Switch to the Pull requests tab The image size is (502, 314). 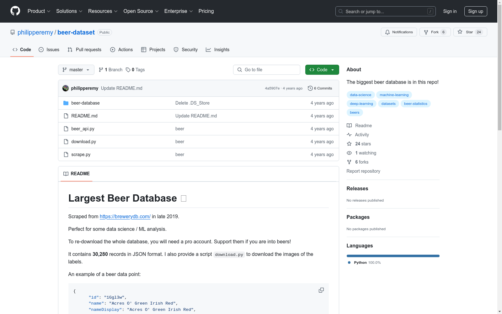pyautogui.click(x=84, y=50)
